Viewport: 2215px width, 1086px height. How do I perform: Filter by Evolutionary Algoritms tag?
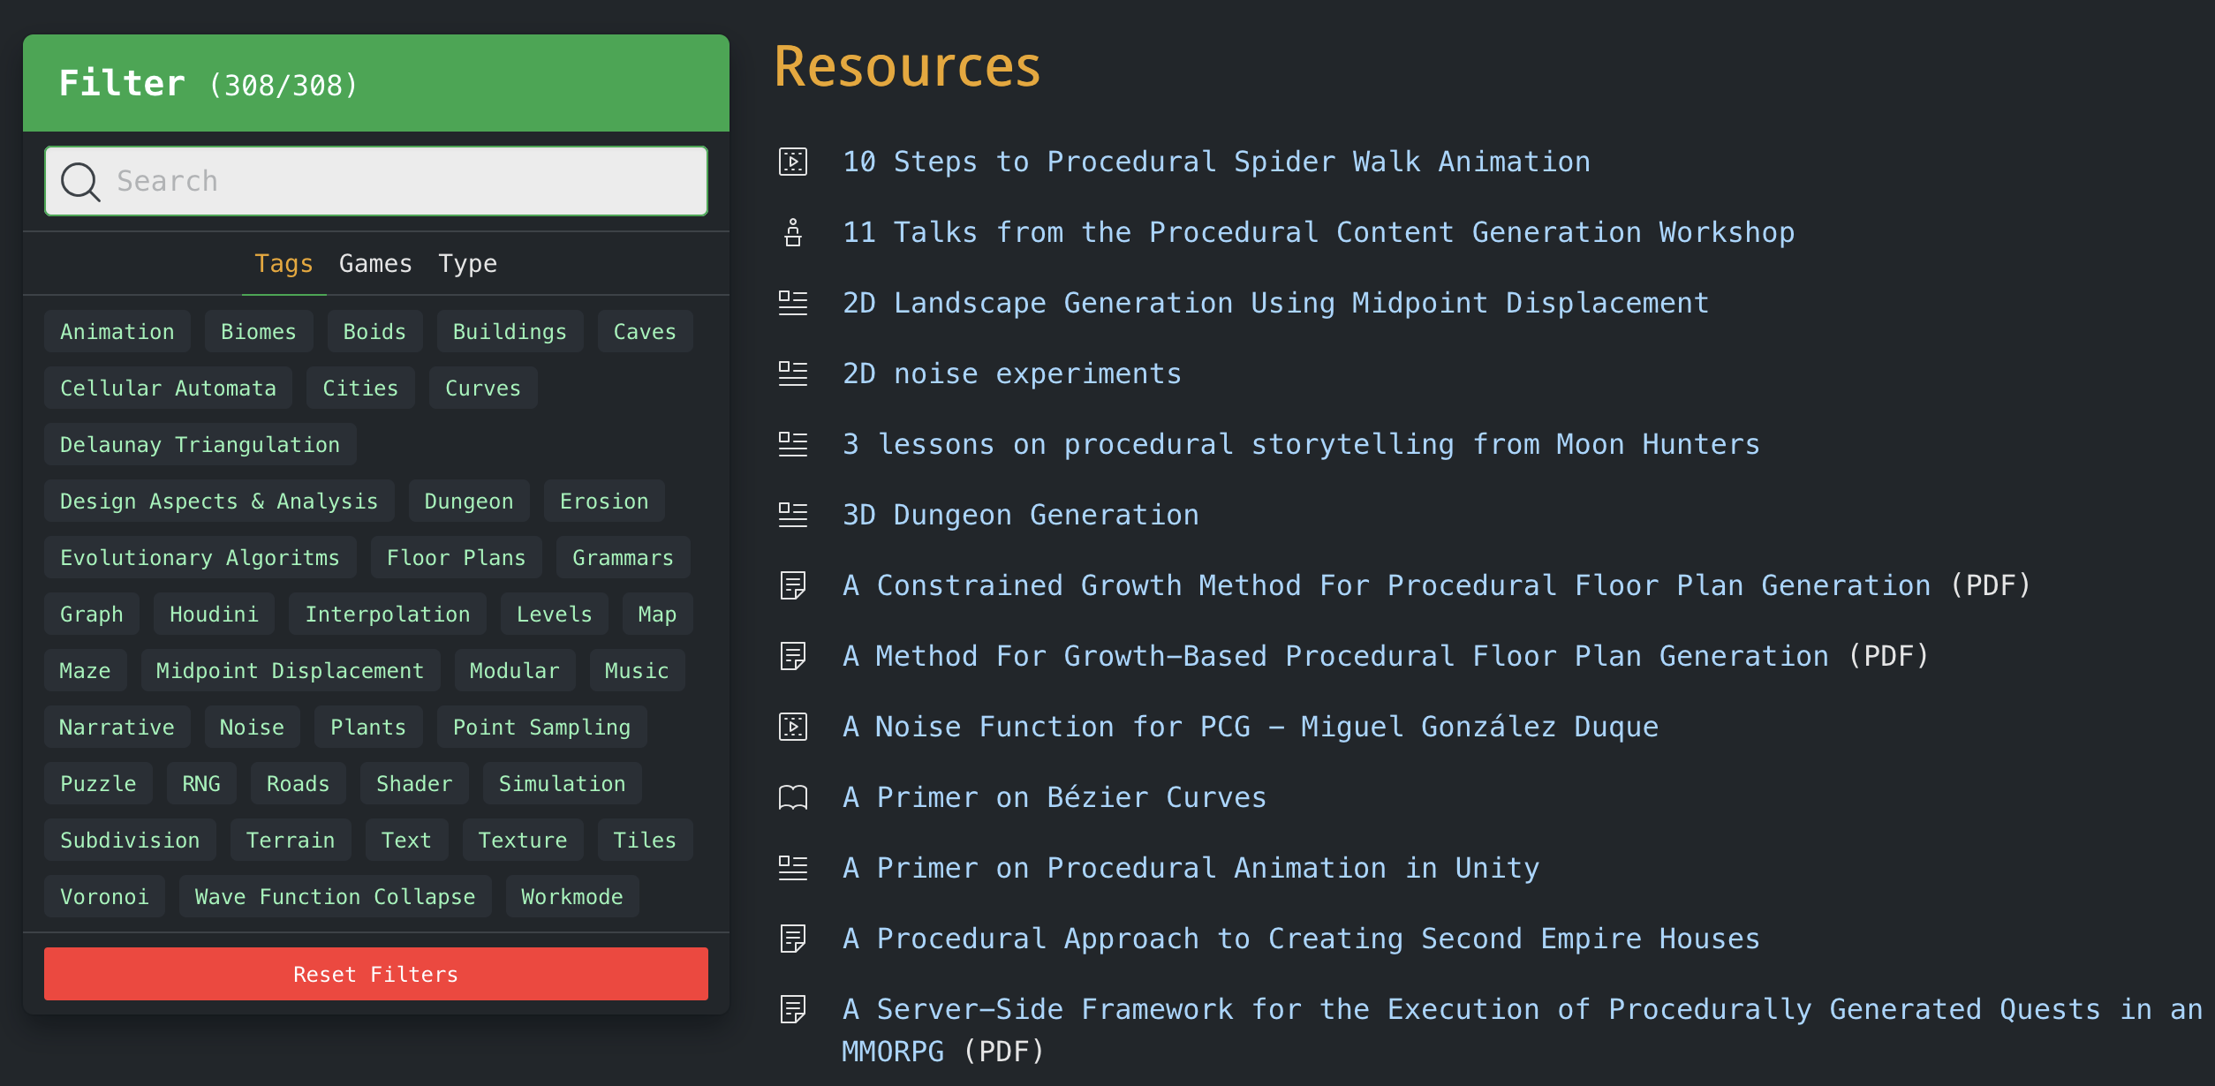tap(200, 557)
